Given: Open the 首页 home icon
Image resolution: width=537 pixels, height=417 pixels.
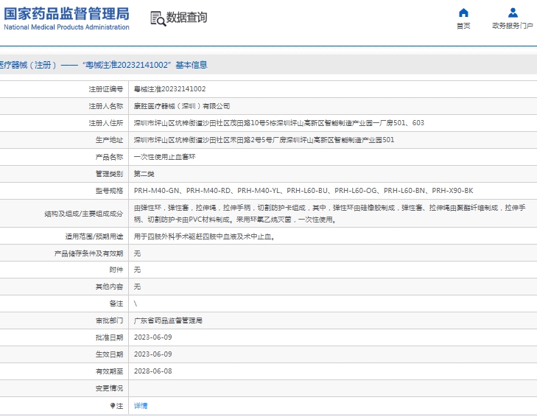Looking at the screenshot, I should [463, 13].
